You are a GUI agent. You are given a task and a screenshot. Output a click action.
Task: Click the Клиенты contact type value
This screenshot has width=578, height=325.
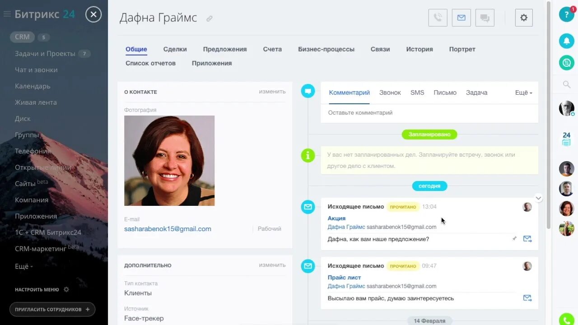138,293
